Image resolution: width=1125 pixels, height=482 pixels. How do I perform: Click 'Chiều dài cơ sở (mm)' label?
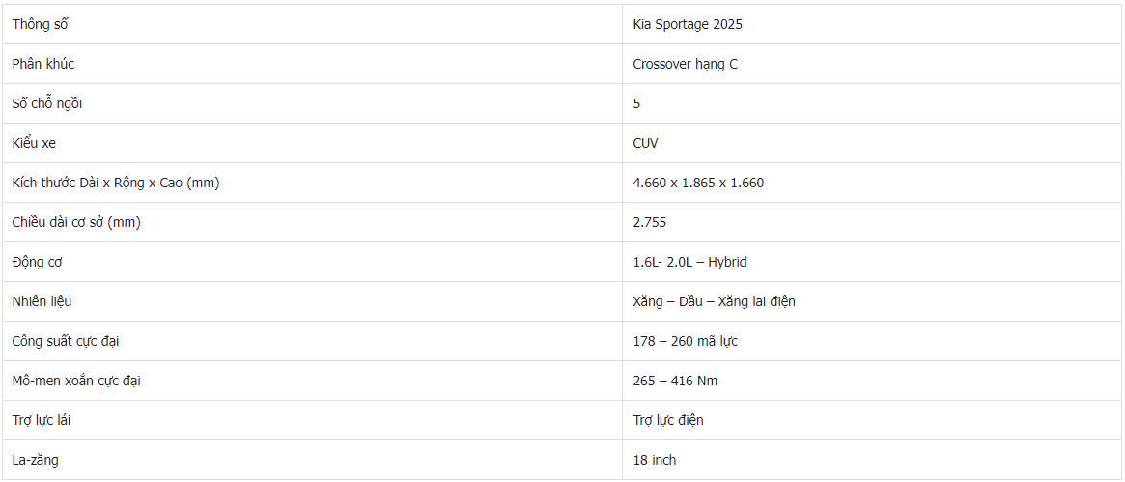(76, 222)
